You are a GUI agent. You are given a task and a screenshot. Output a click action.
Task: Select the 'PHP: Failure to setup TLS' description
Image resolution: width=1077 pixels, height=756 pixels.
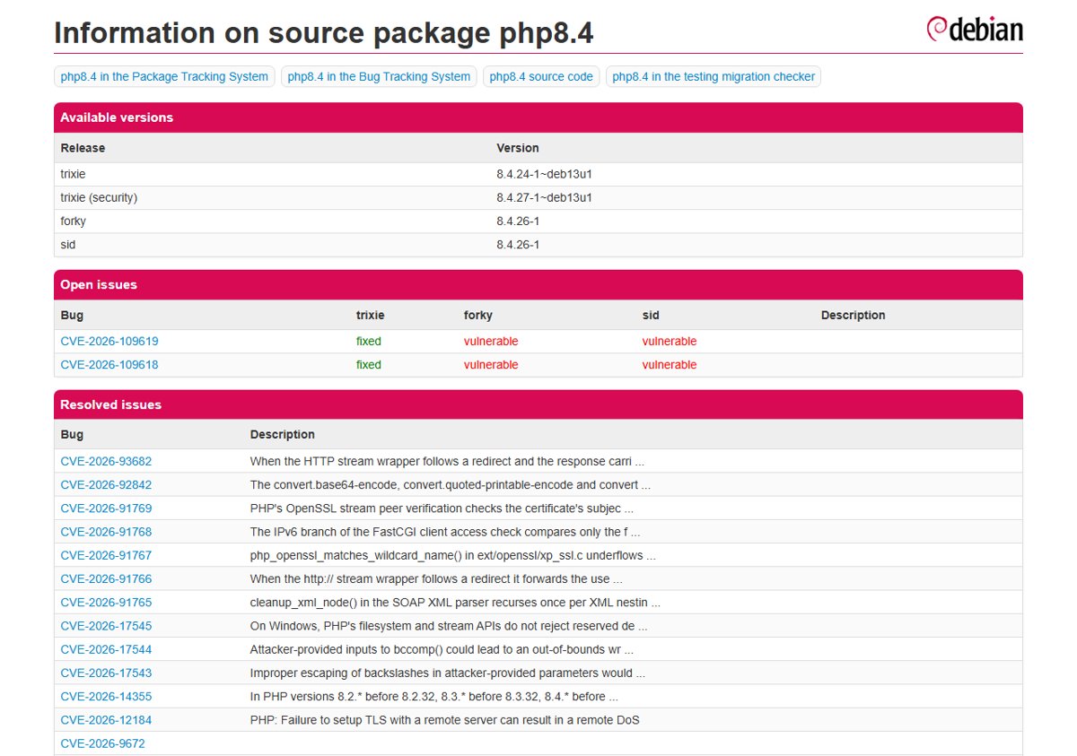[445, 720]
